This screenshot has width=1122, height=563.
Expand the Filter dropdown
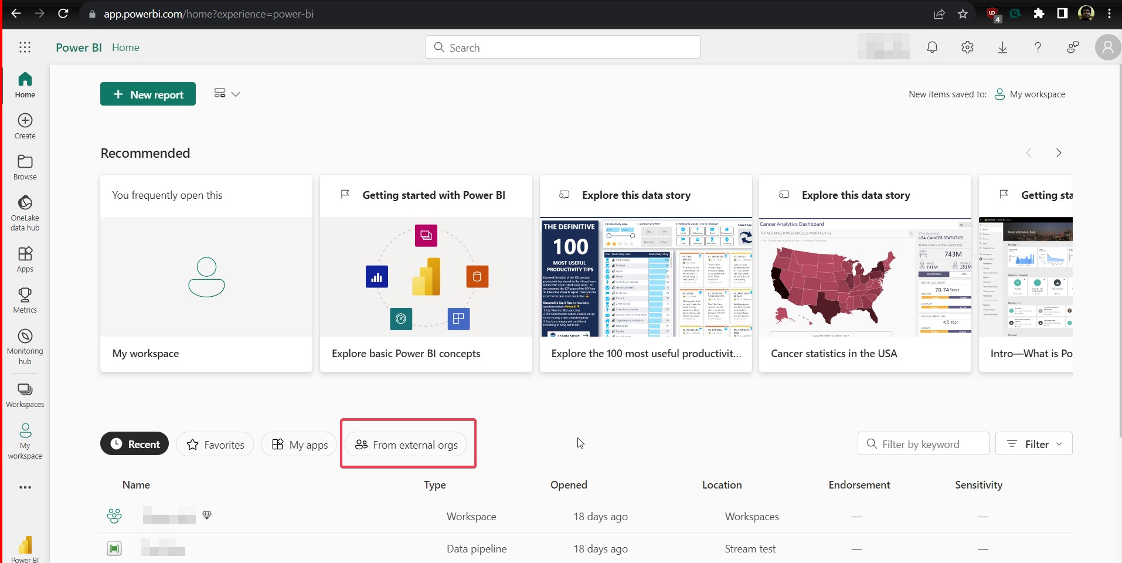tap(1033, 444)
